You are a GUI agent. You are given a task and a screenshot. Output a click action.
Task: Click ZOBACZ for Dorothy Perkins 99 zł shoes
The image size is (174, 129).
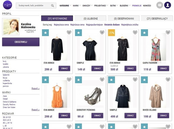(x=97, y=115)
